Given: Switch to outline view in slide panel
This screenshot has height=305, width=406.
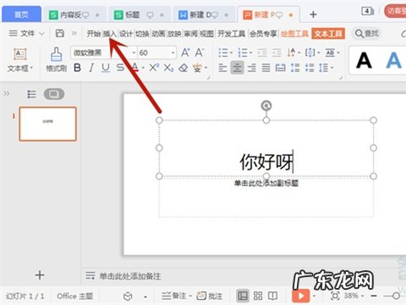Looking at the screenshot, I should [x=31, y=94].
